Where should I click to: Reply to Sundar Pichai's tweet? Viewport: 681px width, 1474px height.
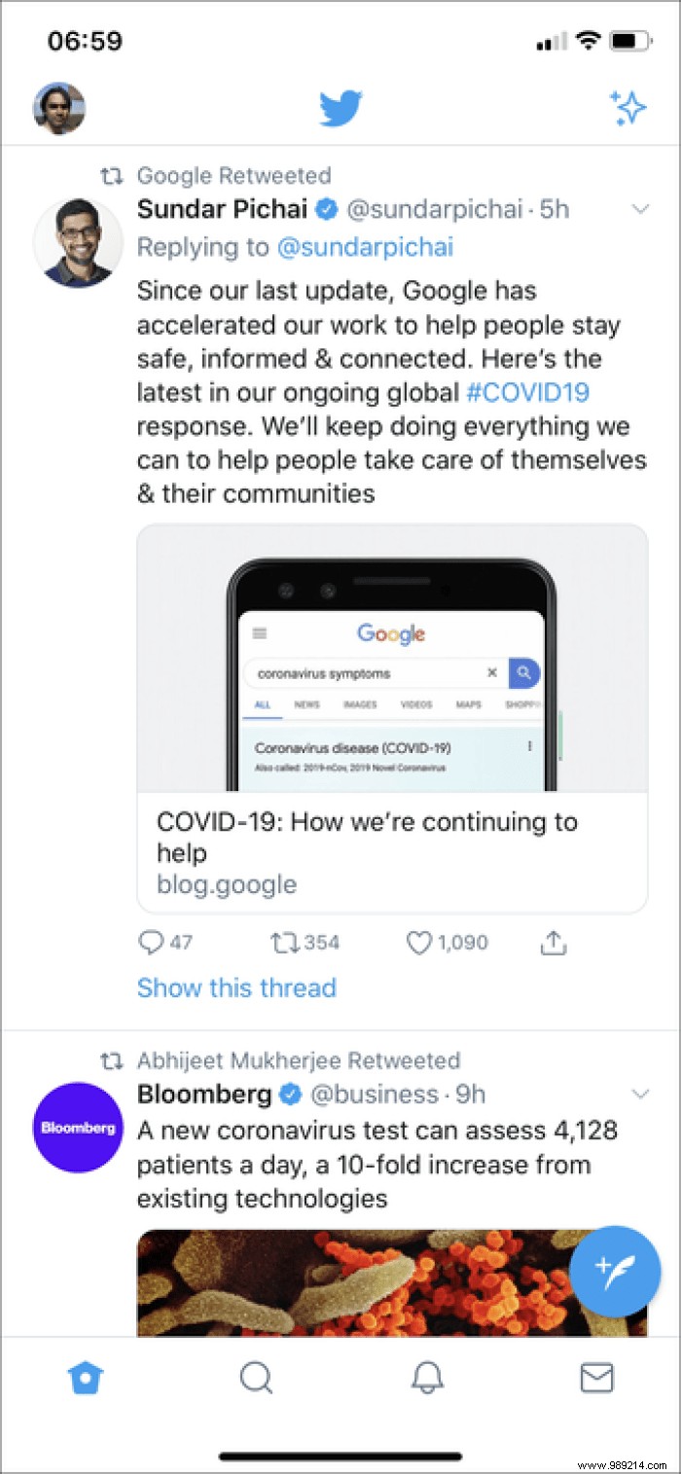pyautogui.click(x=149, y=942)
